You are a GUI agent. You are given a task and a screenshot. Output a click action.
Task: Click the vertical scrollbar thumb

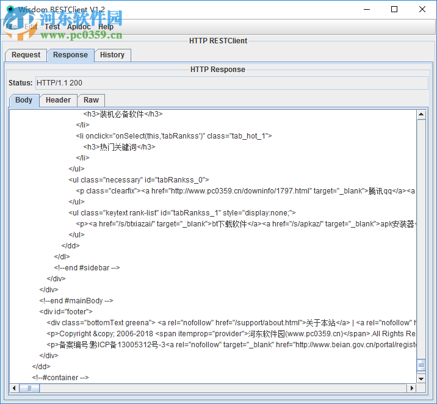pyautogui.click(x=421, y=366)
